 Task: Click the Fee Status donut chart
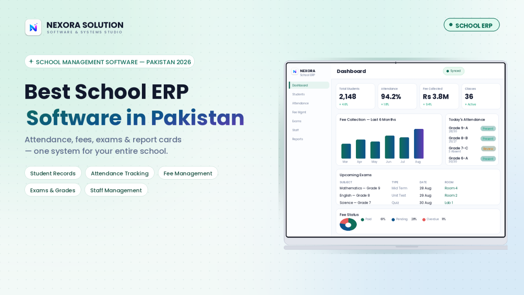pos(348,225)
